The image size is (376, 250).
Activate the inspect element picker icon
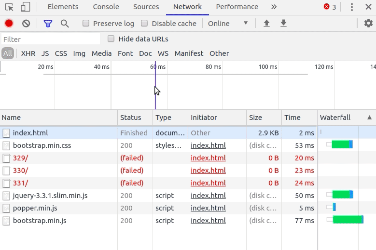(x=9, y=7)
